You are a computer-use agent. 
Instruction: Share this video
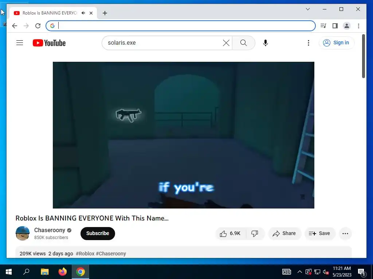pos(284,234)
